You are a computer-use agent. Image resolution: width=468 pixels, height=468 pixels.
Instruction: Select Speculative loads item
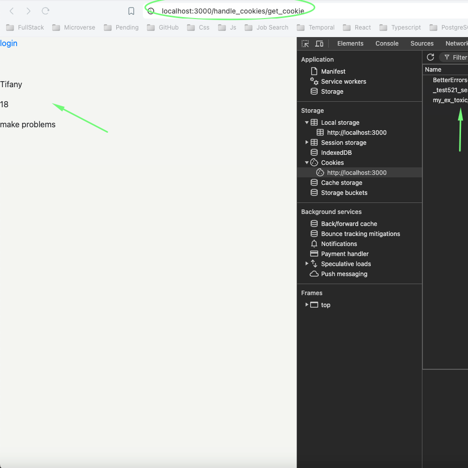click(x=346, y=264)
